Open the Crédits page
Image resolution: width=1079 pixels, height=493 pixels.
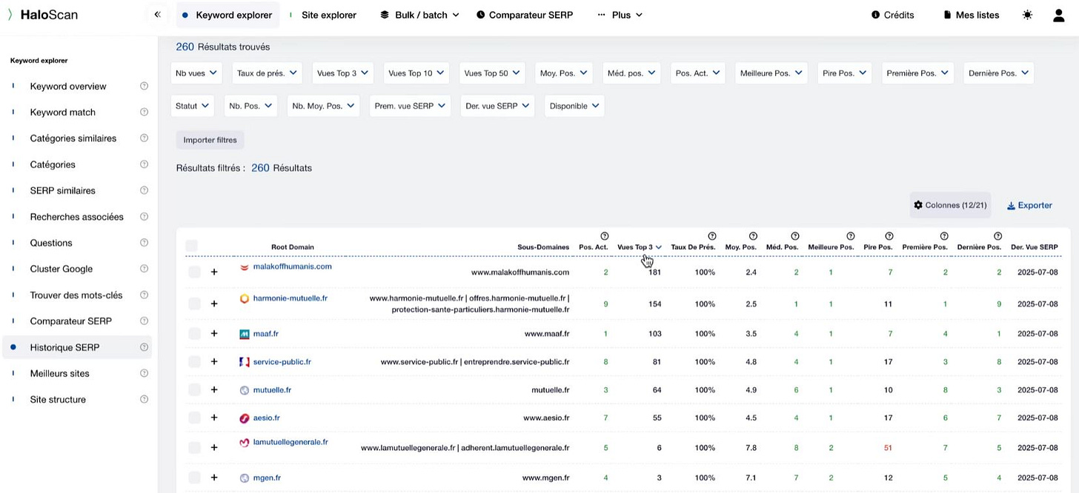coord(893,15)
